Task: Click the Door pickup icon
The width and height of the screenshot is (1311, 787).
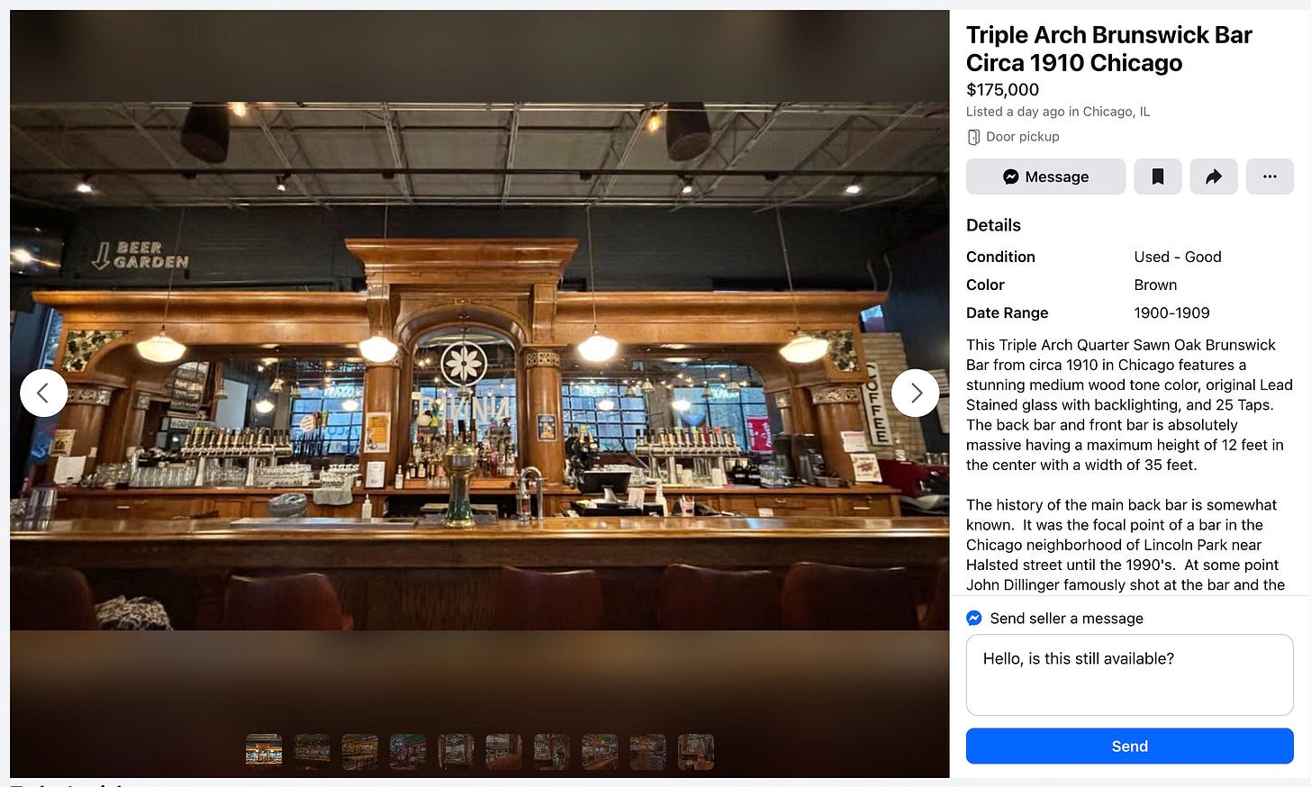Action: 973,137
